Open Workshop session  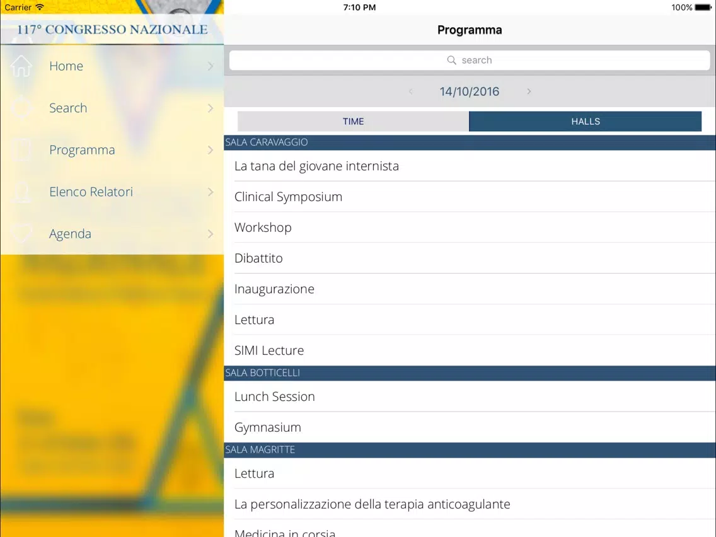[x=470, y=228]
